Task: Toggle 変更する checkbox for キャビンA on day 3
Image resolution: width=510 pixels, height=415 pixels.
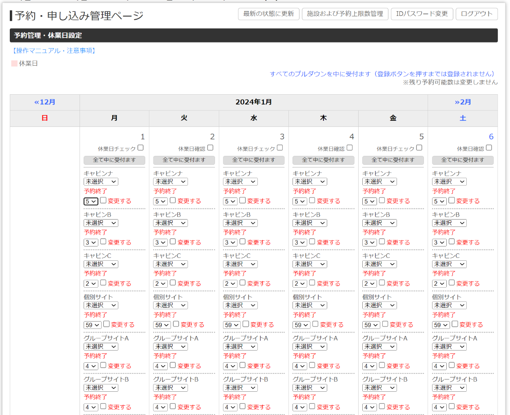Action: 243,200
